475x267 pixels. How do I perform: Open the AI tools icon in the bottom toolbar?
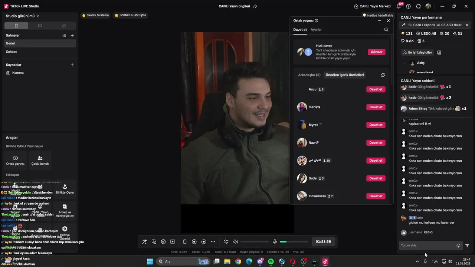click(x=163, y=242)
